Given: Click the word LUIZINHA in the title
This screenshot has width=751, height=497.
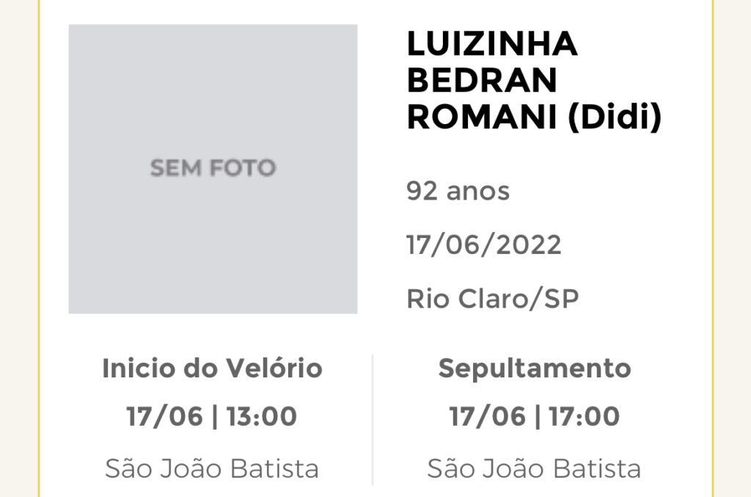Looking at the screenshot, I should pos(492,43).
